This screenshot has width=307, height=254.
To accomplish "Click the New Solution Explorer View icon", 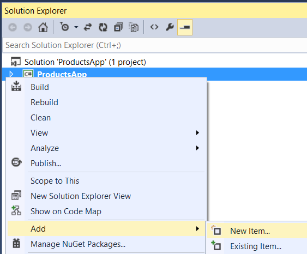I will pyautogui.click(x=16, y=195).
